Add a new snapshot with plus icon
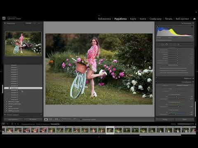 click(41, 115)
